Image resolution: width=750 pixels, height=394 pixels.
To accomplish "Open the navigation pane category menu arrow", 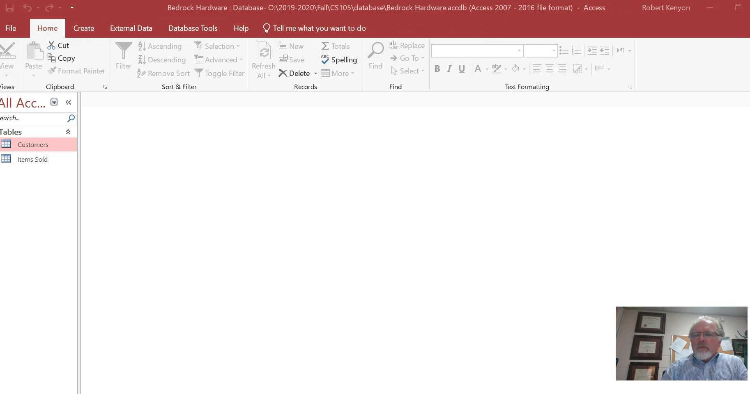I will pyautogui.click(x=54, y=102).
